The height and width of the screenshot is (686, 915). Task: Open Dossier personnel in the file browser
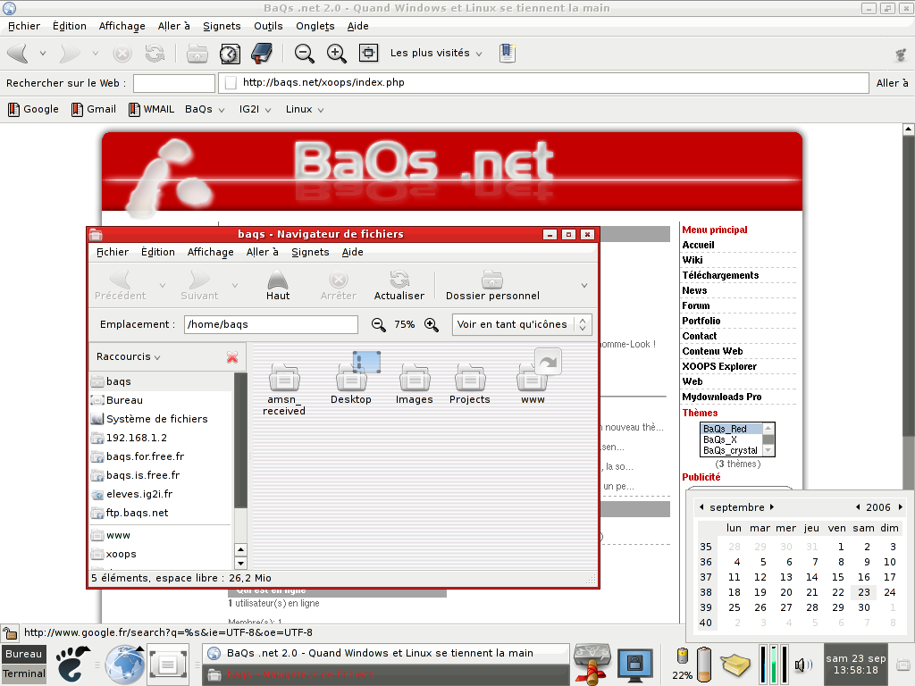[492, 285]
